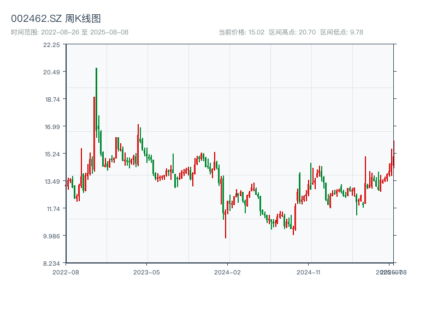Click the 2023-05 x-axis label
Viewport: 437px width, 328px height.
pos(146,272)
